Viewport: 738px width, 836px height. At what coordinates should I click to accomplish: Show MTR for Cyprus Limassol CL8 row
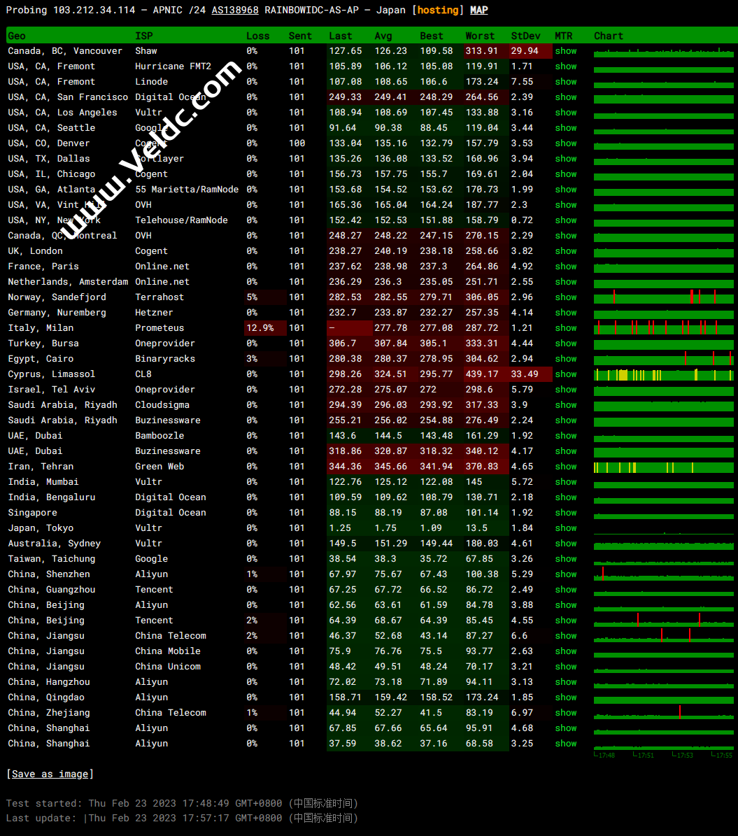tap(566, 374)
